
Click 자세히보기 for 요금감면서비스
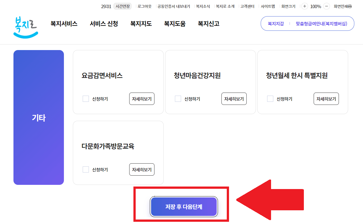142,98
